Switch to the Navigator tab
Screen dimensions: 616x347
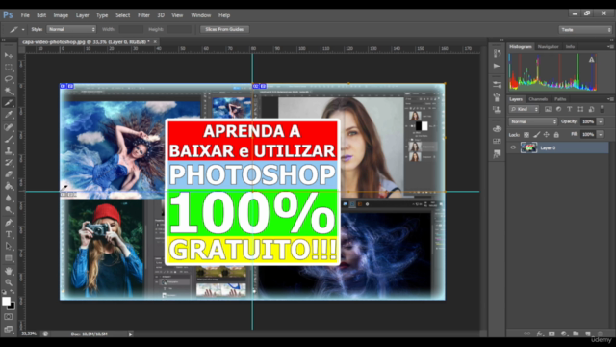(548, 47)
